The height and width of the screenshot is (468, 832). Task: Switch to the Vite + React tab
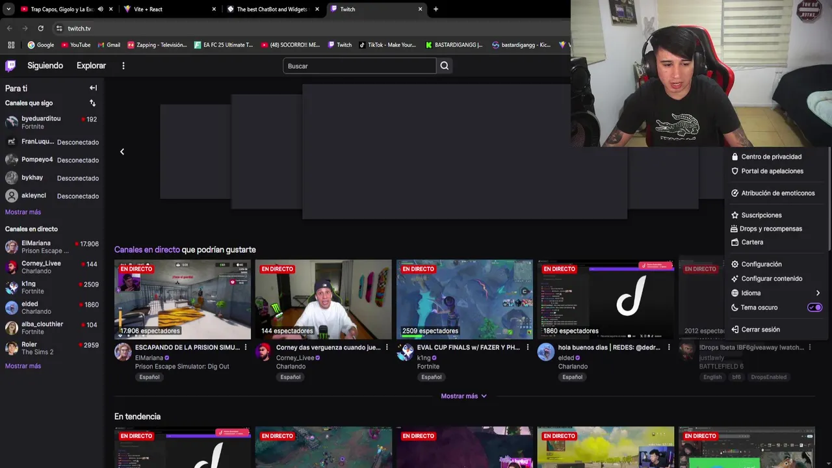point(169,9)
